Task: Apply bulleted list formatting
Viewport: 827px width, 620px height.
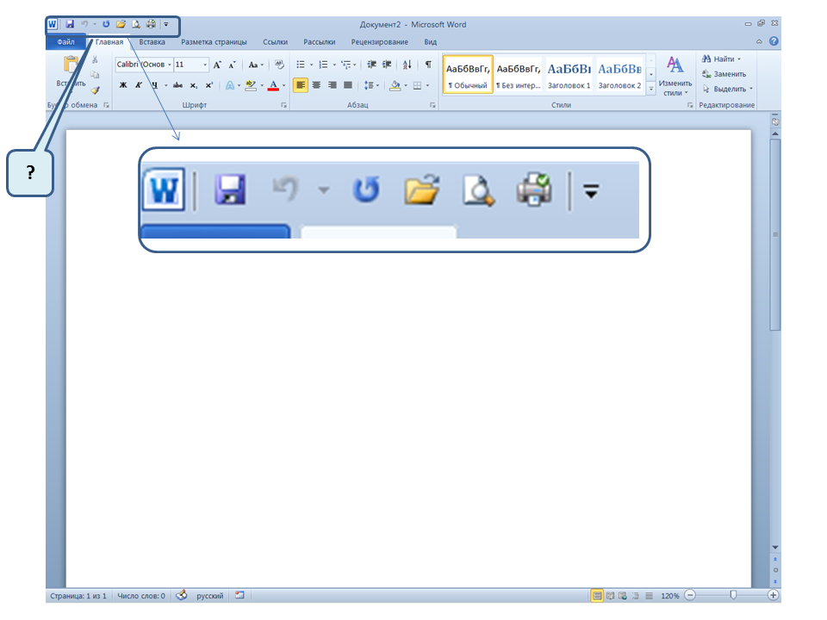Action: [301, 65]
